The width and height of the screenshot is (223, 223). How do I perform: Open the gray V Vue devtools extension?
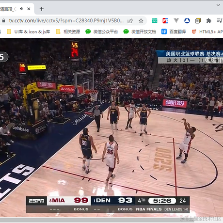click(176, 21)
